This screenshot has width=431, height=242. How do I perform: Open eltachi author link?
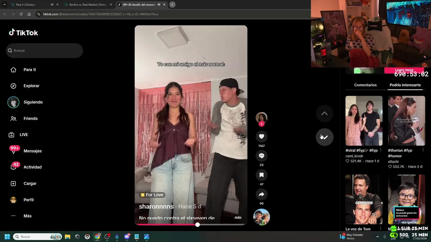pyautogui.click(x=393, y=162)
